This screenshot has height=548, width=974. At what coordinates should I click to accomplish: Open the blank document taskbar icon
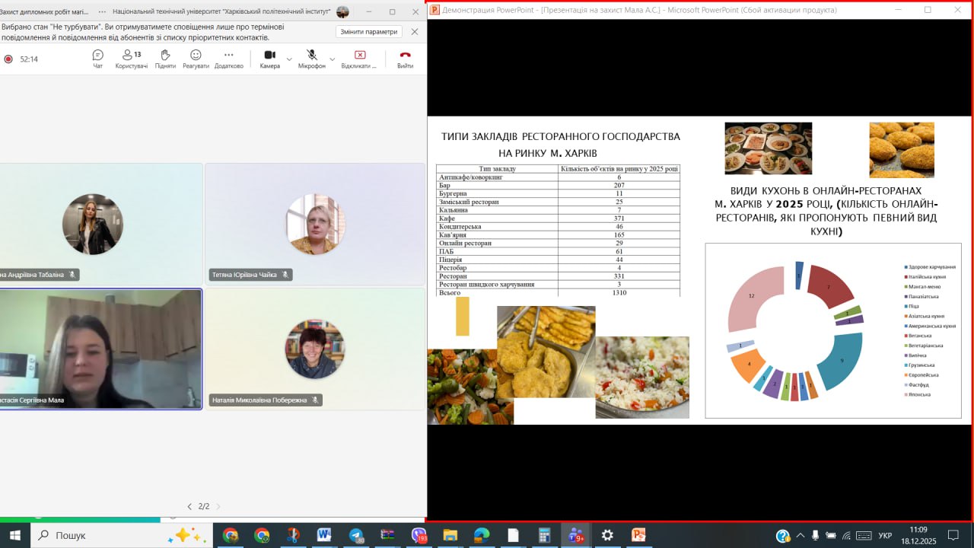point(513,535)
